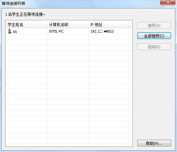The height and width of the screenshot is (152, 177).
Task: Close the 等待连接列表 dialog
Action: (168, 2)
